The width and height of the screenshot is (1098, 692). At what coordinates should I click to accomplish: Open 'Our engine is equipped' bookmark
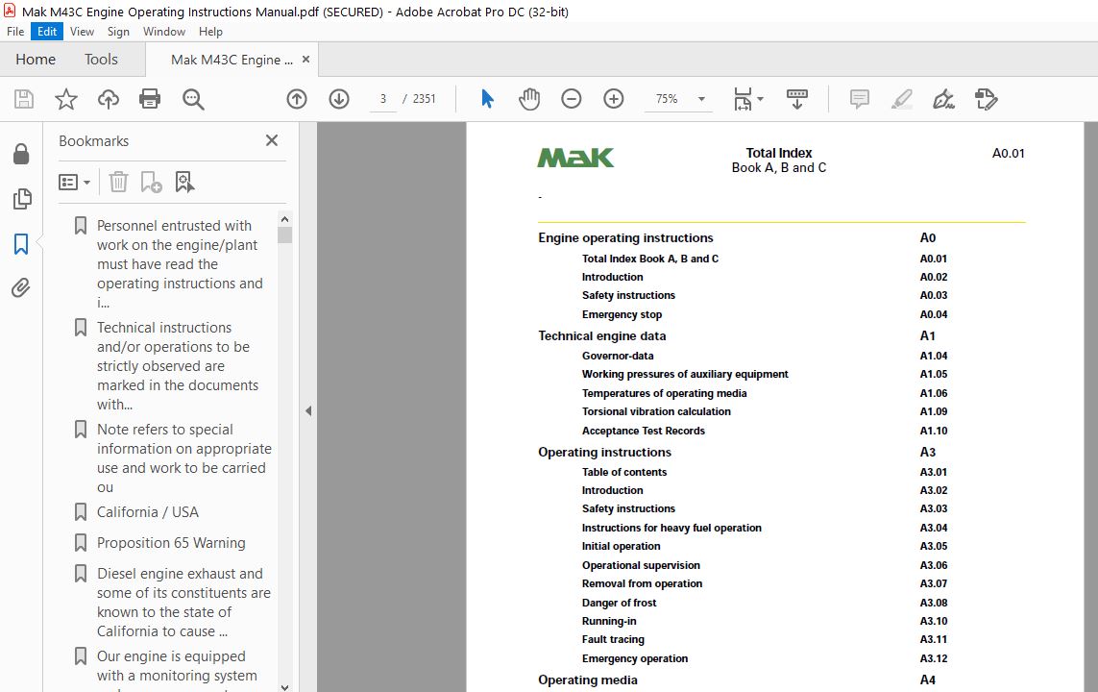coord(177,666)
